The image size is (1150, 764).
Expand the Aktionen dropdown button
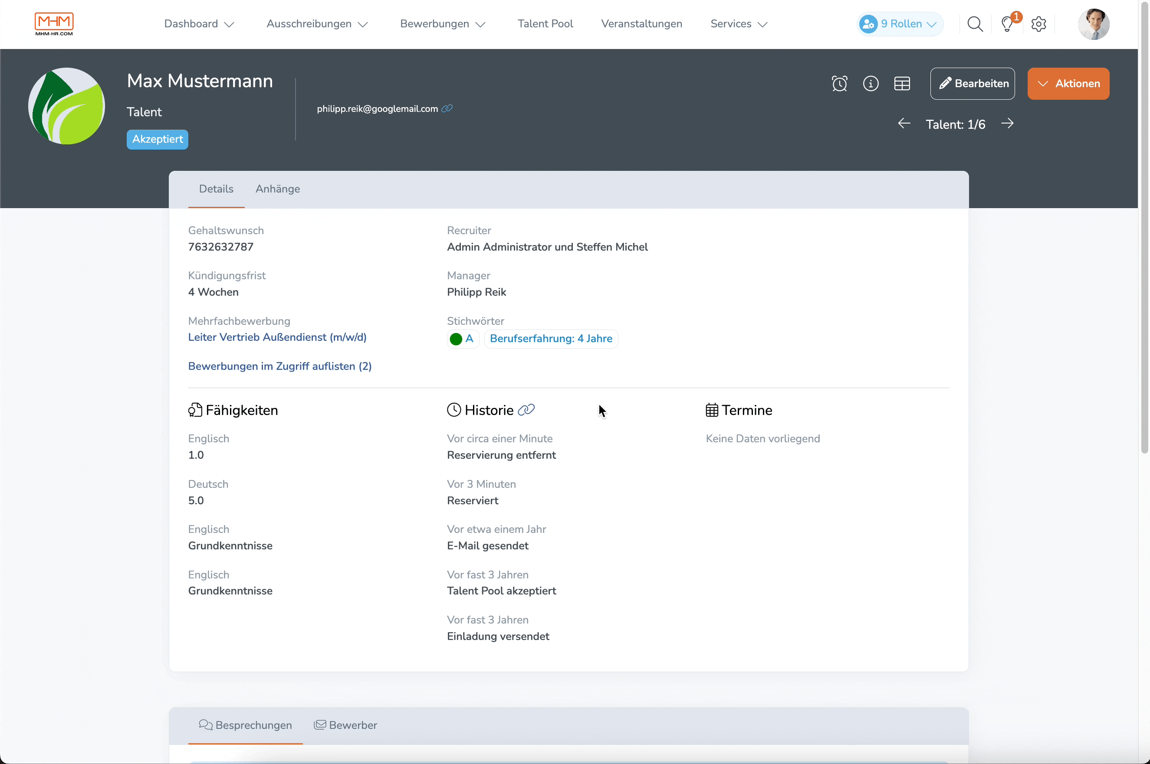1069,84
